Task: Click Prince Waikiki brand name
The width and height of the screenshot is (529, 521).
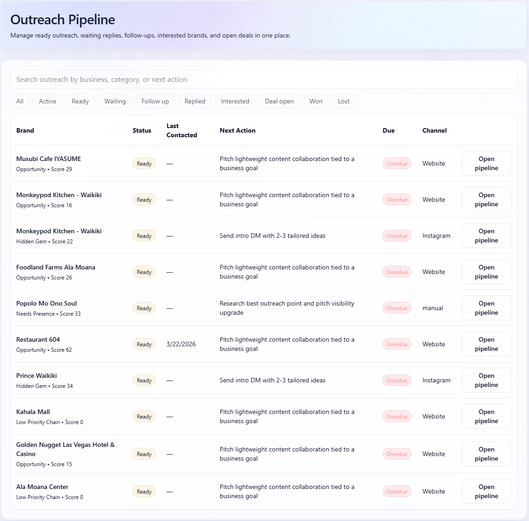Action: [x=37, y=376]
